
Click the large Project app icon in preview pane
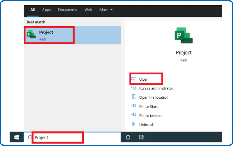pos(184,35)
